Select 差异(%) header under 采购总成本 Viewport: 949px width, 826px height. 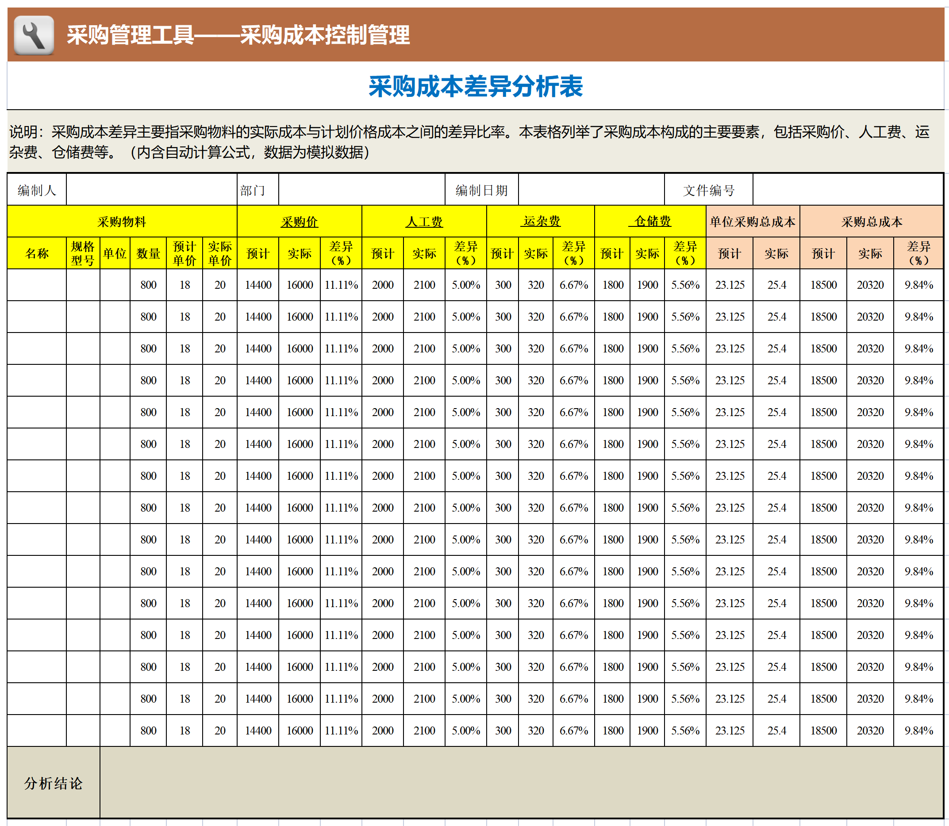[918, 253]
